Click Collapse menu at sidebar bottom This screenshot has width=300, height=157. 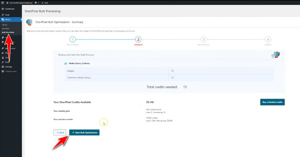(x=9, y=71)
